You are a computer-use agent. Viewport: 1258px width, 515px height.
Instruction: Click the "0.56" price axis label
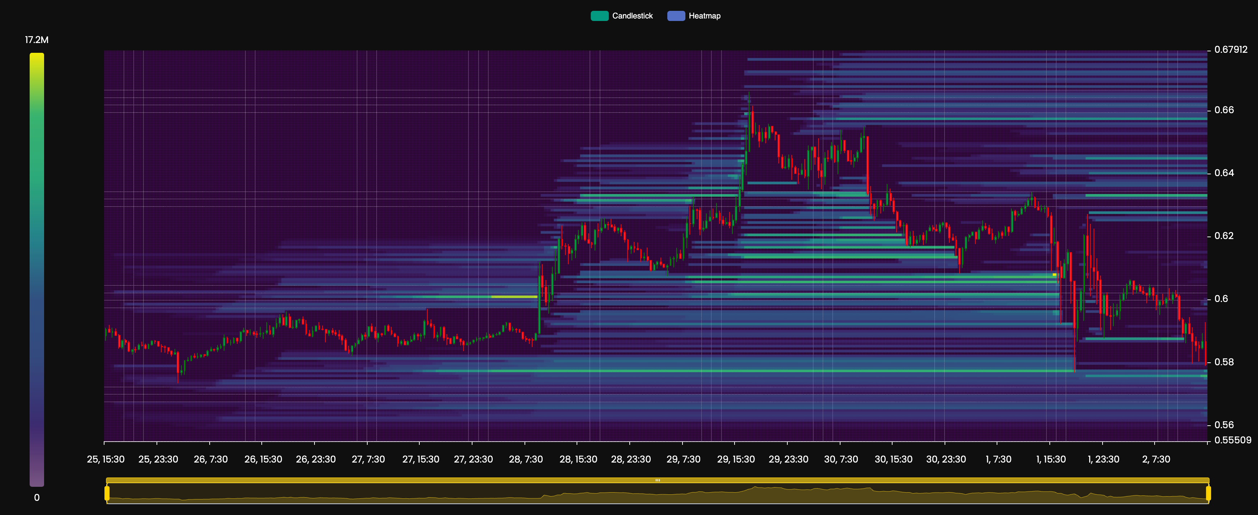click(x=1224, y=425)
